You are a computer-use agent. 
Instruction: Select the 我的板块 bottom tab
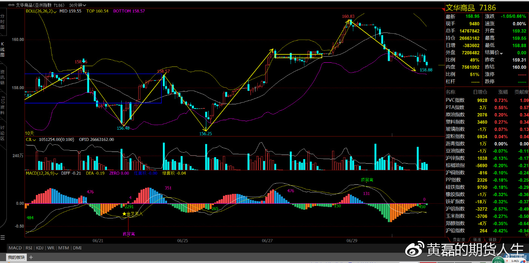click(x=16, y=257)
